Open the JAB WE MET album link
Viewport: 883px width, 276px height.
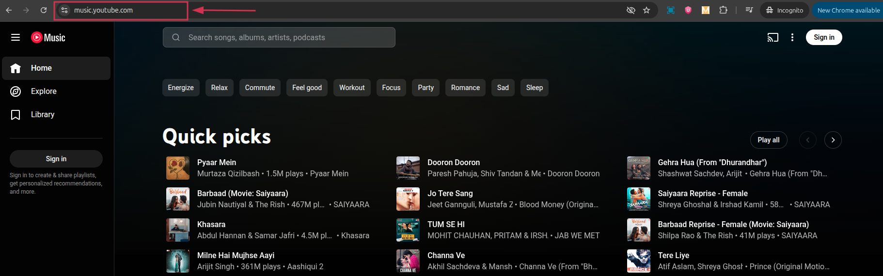pos(577,235)
